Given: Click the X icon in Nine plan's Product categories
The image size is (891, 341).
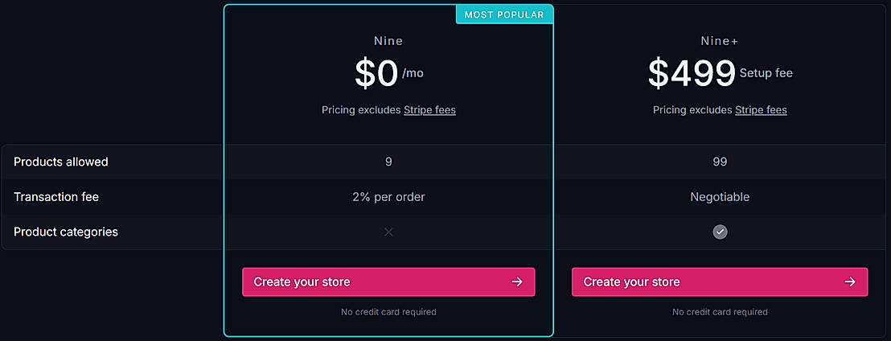Looking at the screenshot, I should [x=388, y=232].
